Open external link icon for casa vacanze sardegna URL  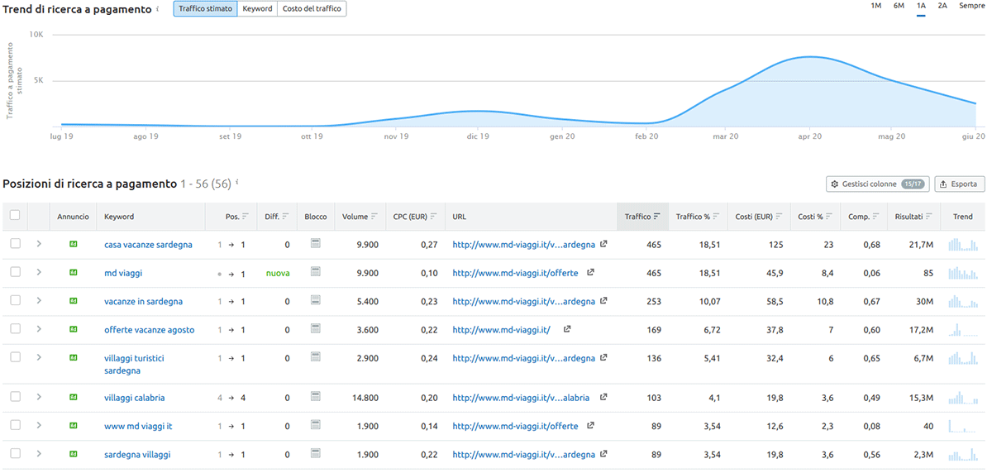point(603,245)
